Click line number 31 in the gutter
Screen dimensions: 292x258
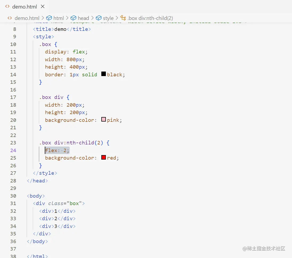[13, 203]
